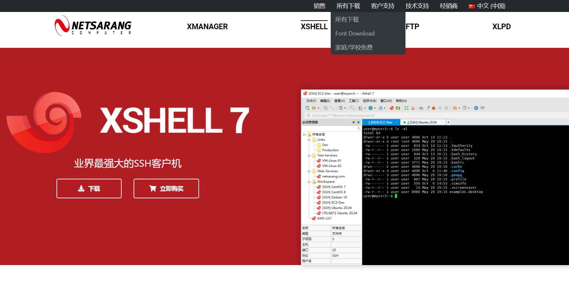Screen dimensions: 569x282
Task: Click the download arrow icon on 下载 button
Action: 81,189
